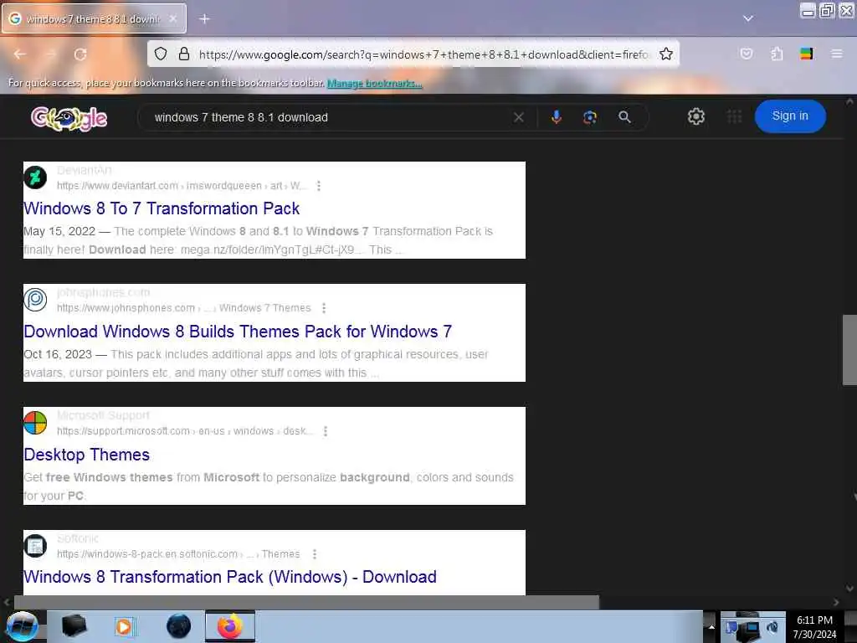This screenshot has height=643, width=857.
Task: Open Google quick settings gear
Action: pyautogui.click(x=695, y=116)
